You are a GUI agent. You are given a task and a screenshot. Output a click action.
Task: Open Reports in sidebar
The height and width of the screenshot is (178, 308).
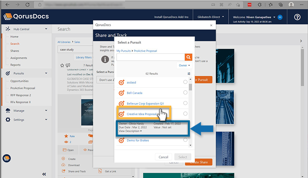[x=15, y=65]
